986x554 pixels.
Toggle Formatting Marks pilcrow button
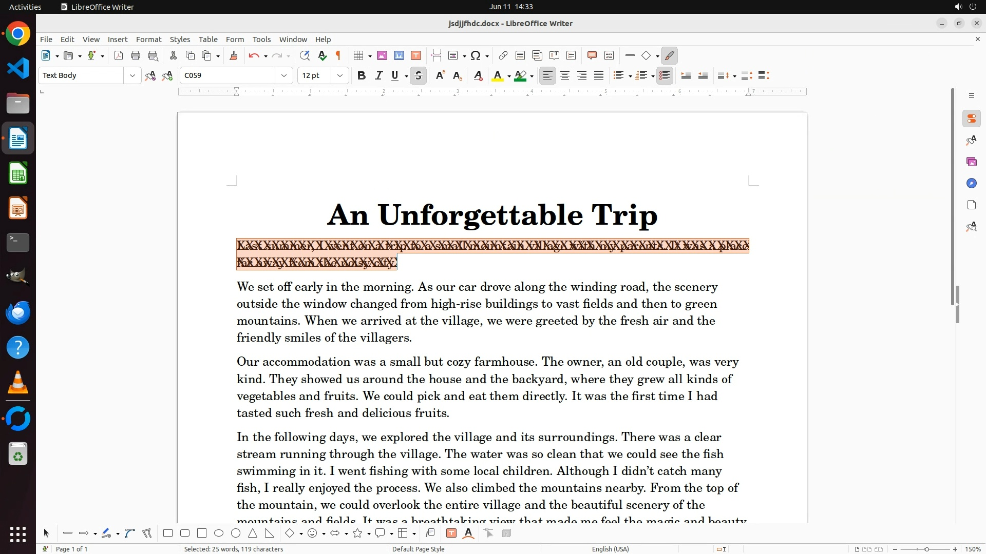coord(338,56)
